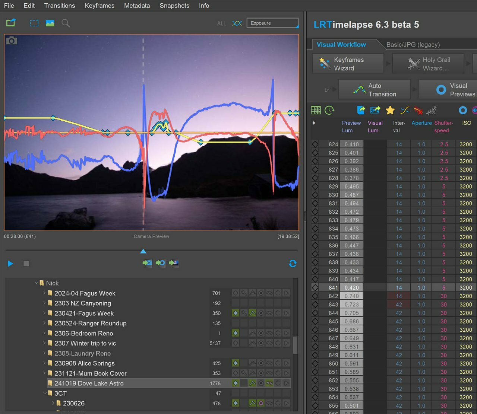The height and width of the screenshot is (414, 477).
Task: Click the timeline position slider handle
Action: pos(143,251)
